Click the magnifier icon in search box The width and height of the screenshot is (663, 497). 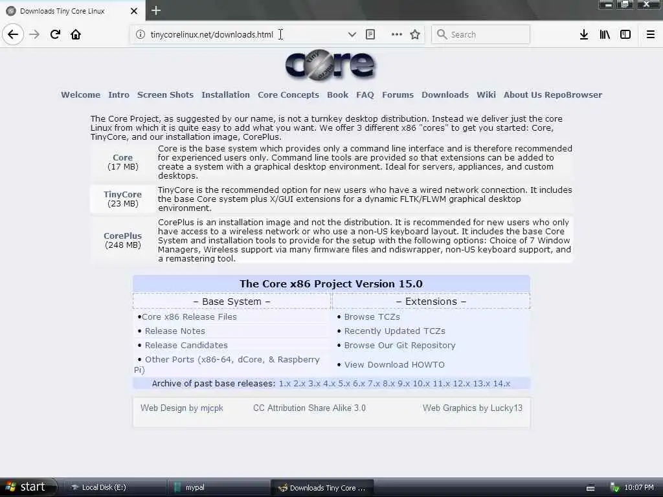(442, 35)
